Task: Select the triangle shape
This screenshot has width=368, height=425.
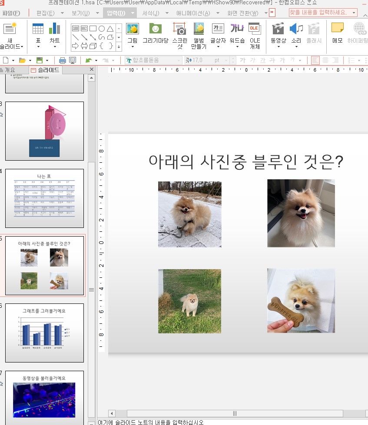Action: coord(110,29)
